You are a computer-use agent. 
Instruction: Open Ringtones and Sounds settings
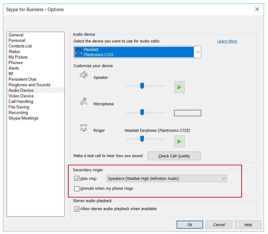click(29, 85)
